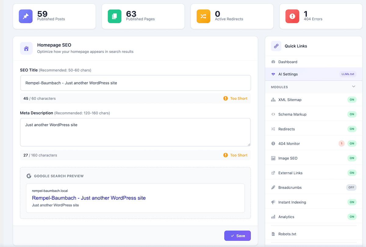Open AI Settings quick link

(x=314, y=74)
